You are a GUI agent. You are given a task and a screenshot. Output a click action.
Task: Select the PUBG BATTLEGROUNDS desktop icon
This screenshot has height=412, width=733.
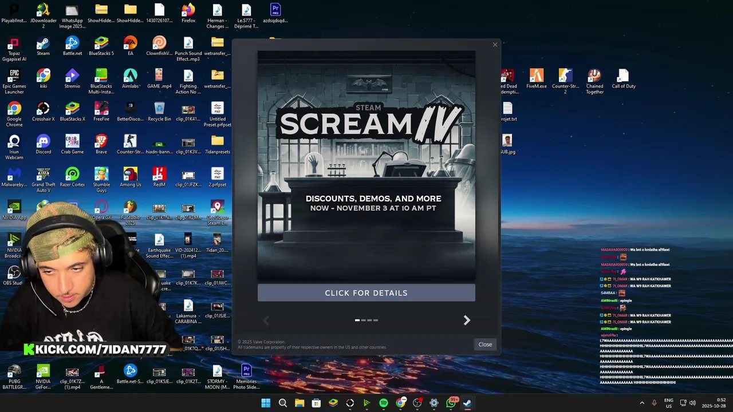pyautogui.click(x=14, y=377)
